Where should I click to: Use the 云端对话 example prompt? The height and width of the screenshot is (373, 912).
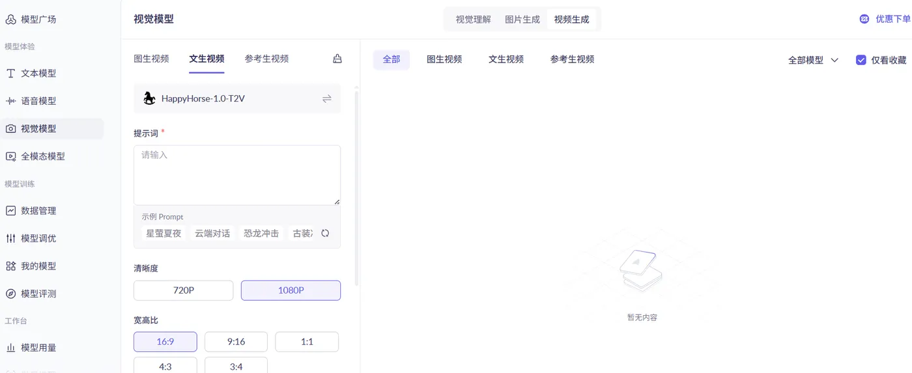(212, 233)
